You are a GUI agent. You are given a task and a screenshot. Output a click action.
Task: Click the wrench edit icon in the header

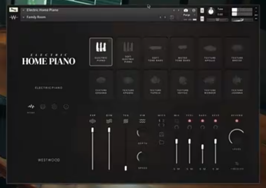pos(13,10)
